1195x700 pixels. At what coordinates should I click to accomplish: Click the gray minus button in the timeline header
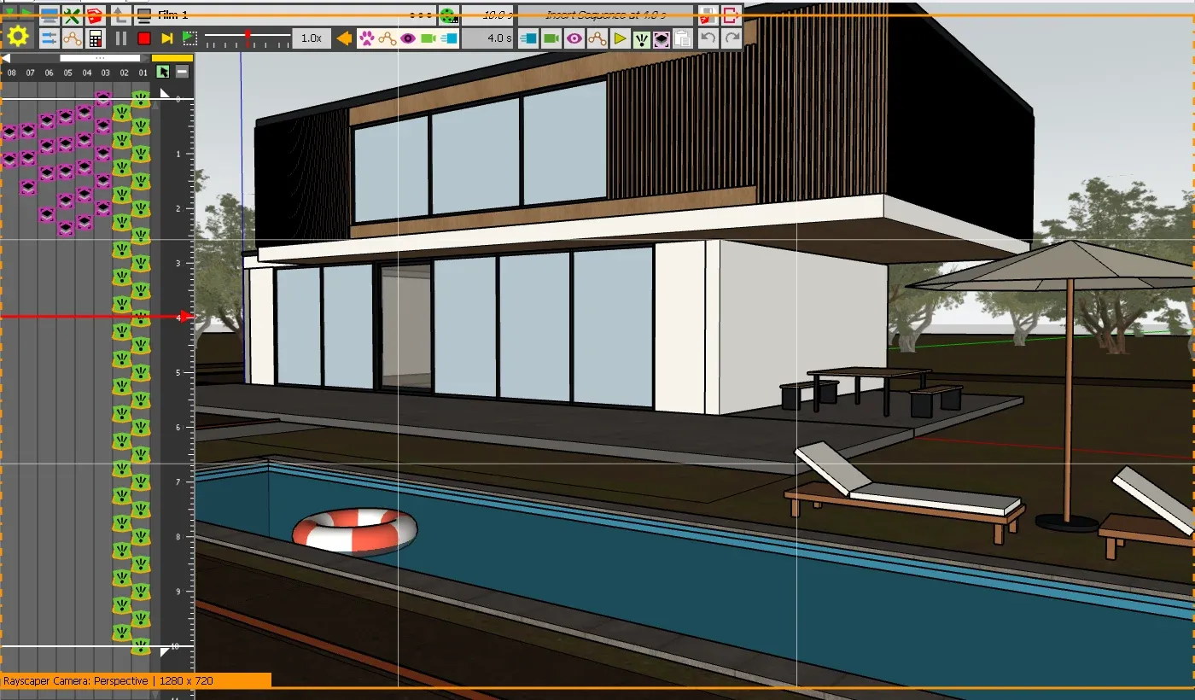(x=182, y=73)
